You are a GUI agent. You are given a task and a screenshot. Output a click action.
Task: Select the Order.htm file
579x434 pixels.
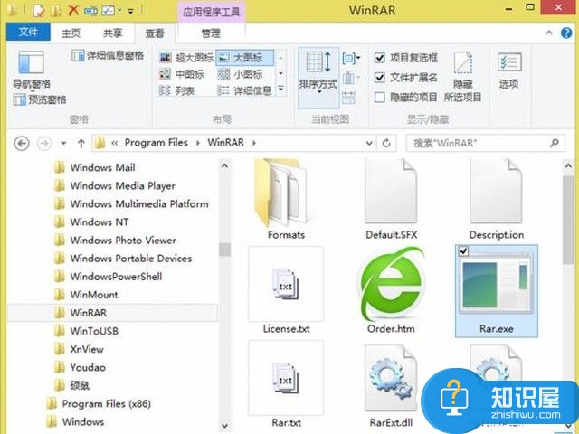tap(391, 290)
